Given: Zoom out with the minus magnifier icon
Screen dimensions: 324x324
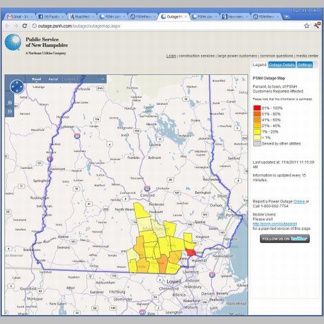Looking at the screenshot, I should (9, 111).
